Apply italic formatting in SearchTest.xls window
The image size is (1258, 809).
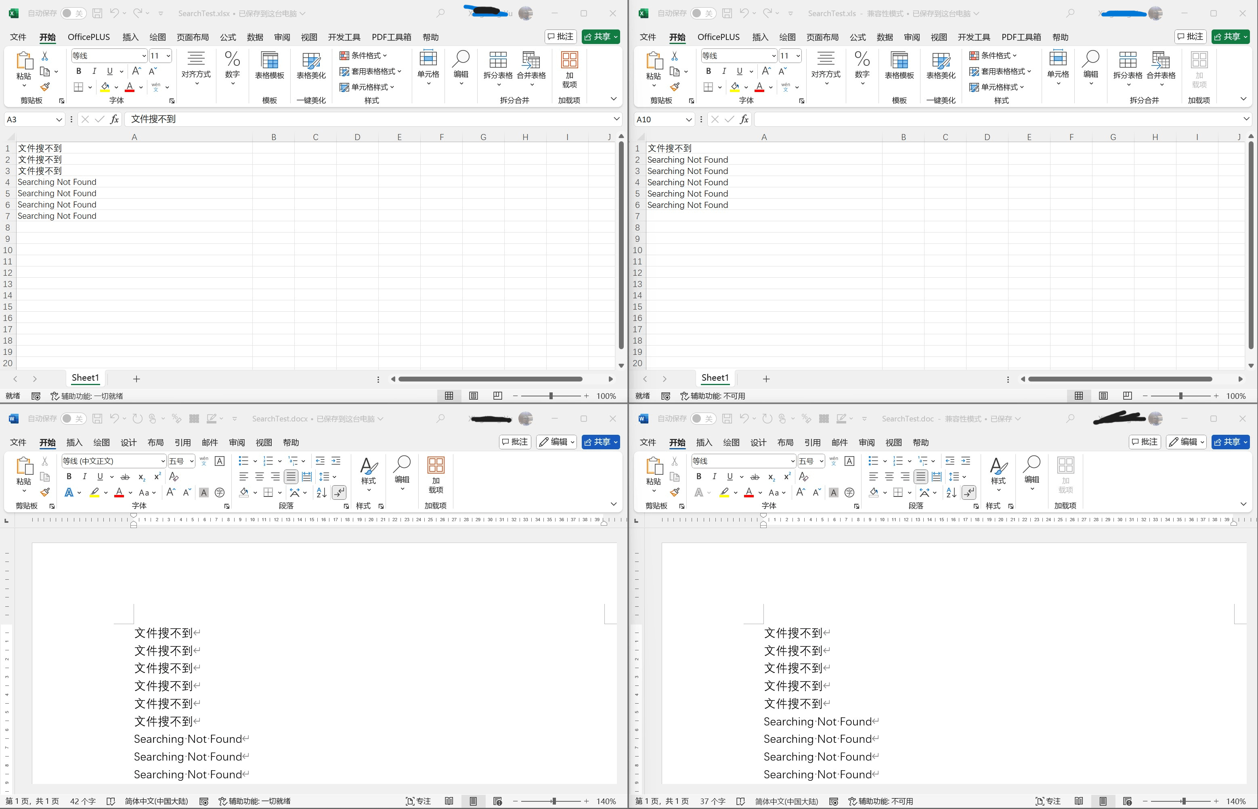click(x=724, y=71)
